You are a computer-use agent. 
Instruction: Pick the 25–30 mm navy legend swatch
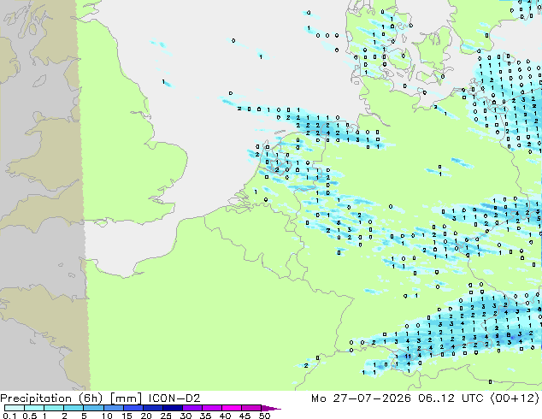point(172,408)
